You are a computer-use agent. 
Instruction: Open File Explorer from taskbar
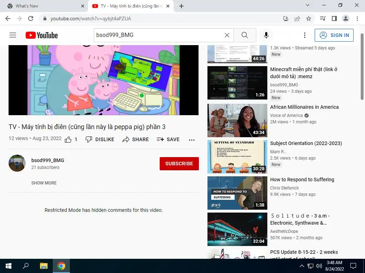pyautogui.click(x=43, y=266)
